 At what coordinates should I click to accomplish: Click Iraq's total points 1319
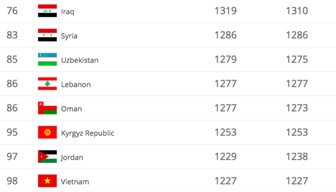click(225, 11)
